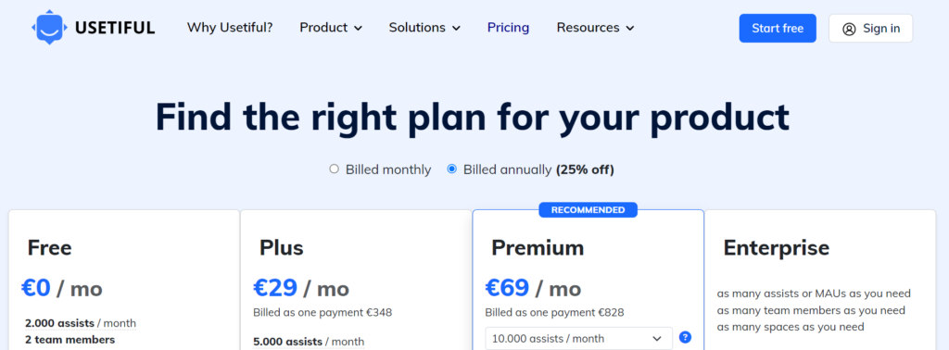Click the USETIFUL brand wordmark

tap(115, 28)
